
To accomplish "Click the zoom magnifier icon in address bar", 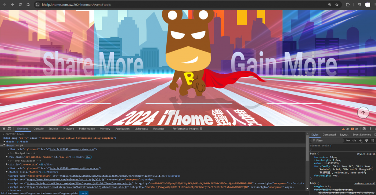I will 330,4.
